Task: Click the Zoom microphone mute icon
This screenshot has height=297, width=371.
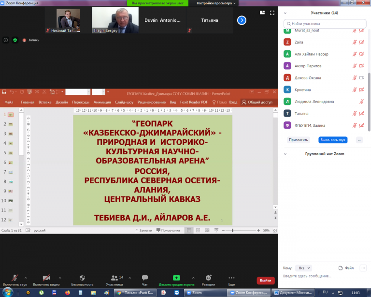Action: (15, 278)
